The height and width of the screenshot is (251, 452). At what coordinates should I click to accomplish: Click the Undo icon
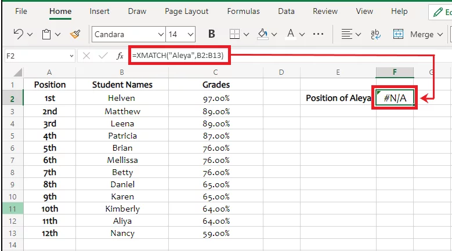pos(18,34)
